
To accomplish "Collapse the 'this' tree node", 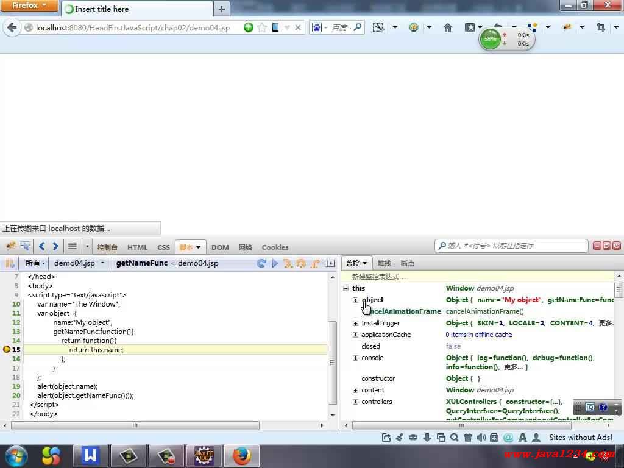I will click(x=346, y=288).
